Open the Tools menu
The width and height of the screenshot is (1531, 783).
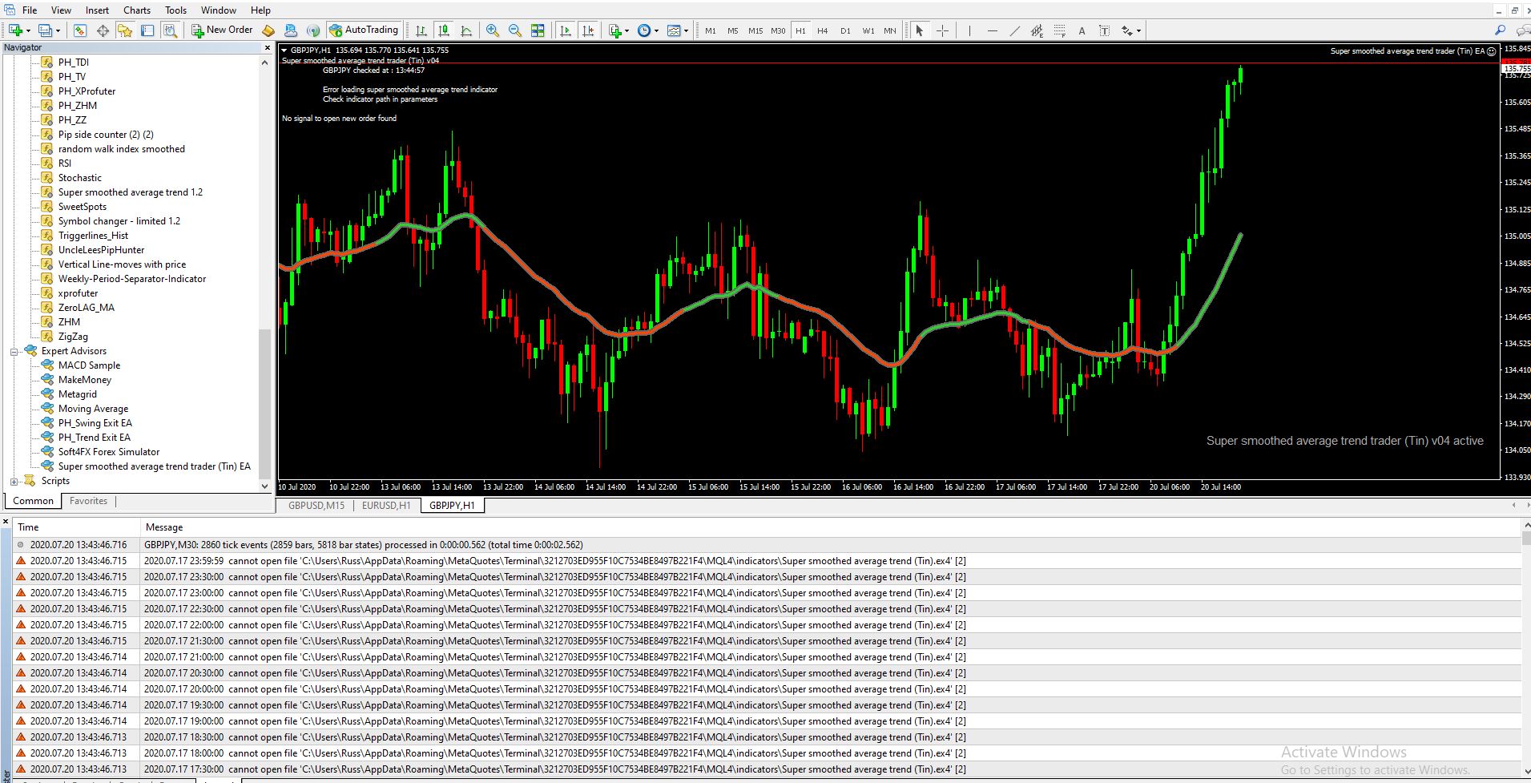click(175, 10)
